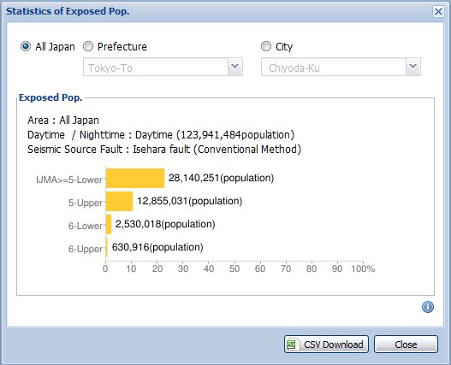The height and width of the screenshot is (365, 451).
Task: Click the 12,855,031(population) bar label
Action: (189, 201)
